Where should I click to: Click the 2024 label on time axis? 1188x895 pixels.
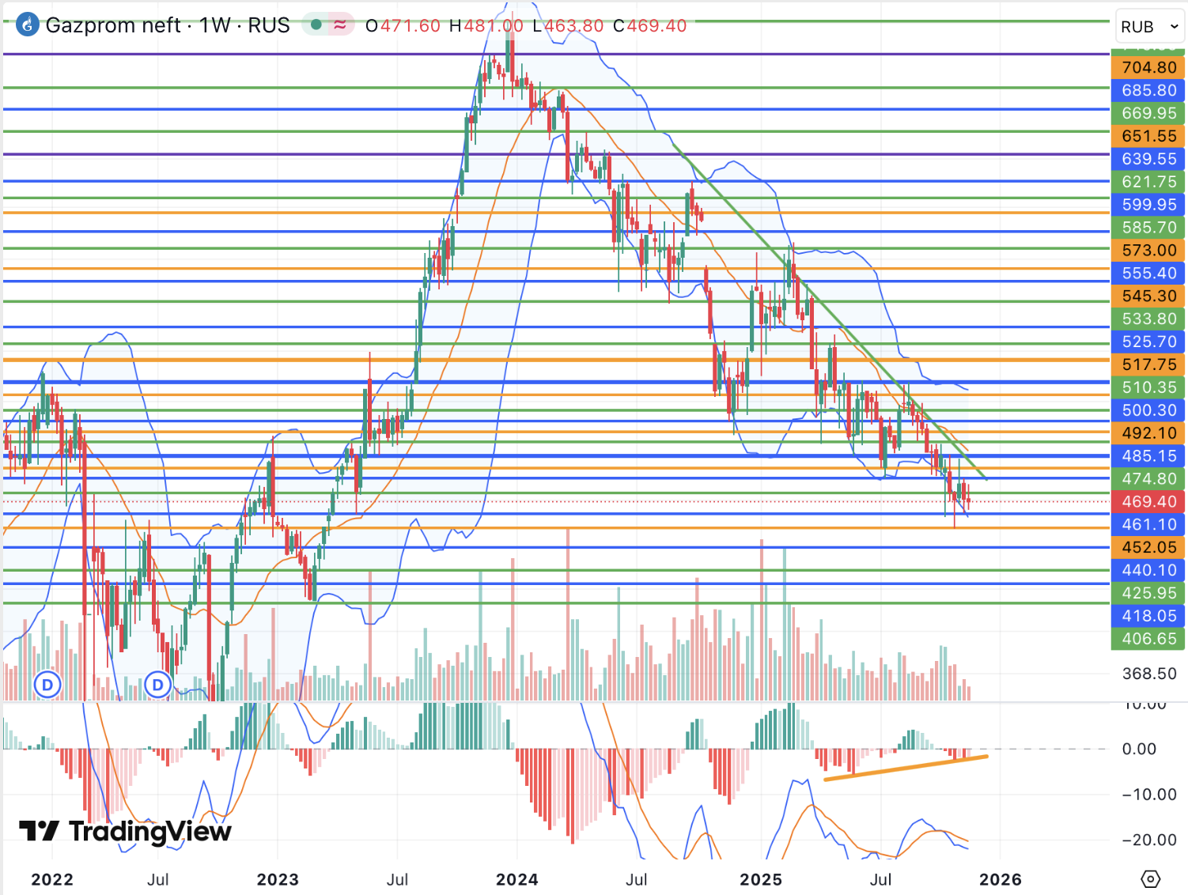point(516,879)
